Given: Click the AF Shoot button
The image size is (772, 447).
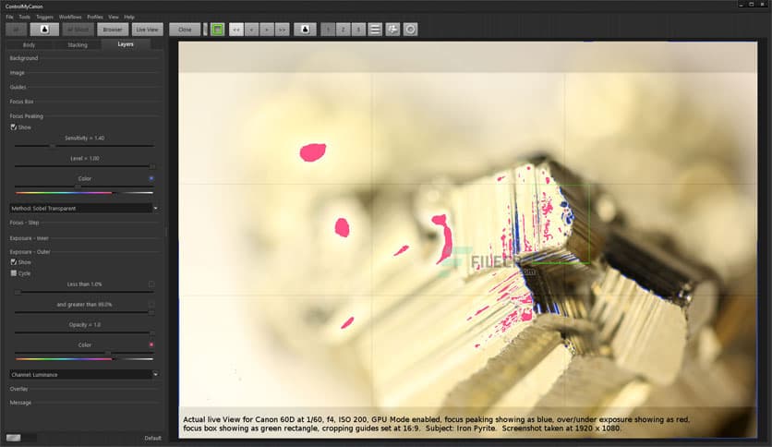Looking at the screenshot, I should tap(78, 30).
